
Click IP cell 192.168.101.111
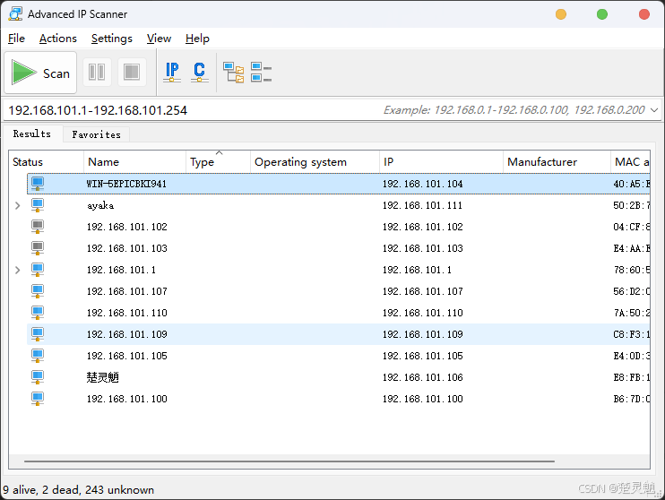[x=422, y=206]
